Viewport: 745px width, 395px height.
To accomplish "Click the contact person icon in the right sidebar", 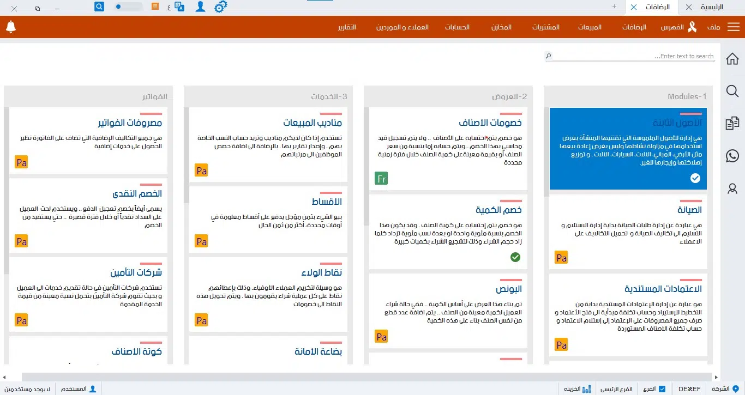I will (x=732, y=189).
